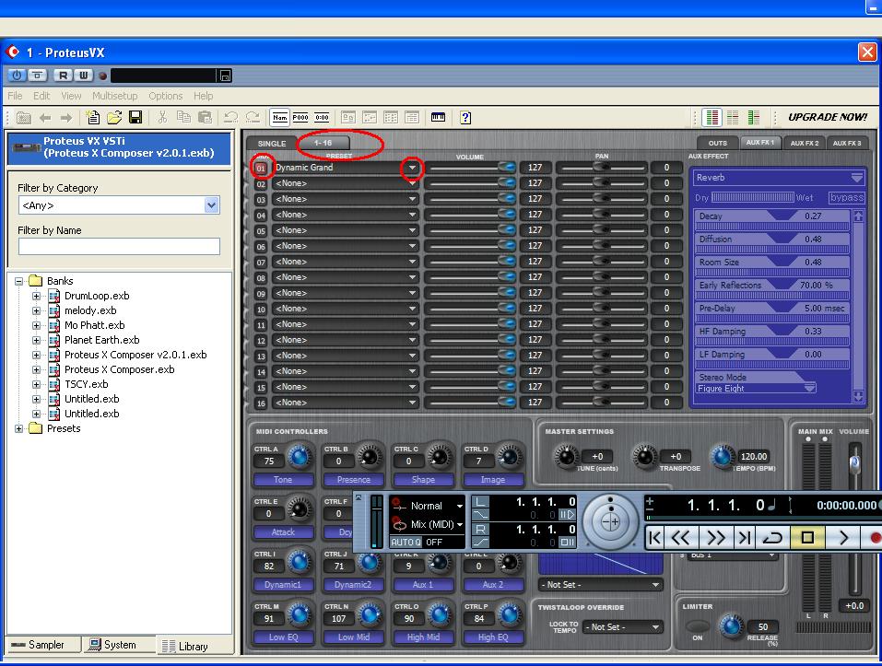
Task: Switch to the AUX FX 2 tab
Action: 805,143
